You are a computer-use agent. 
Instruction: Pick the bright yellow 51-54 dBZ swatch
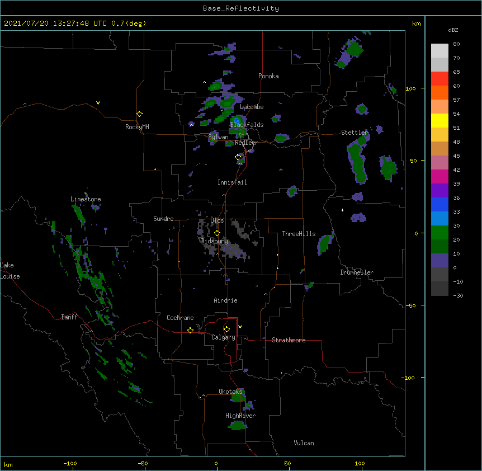click(440, 120)
